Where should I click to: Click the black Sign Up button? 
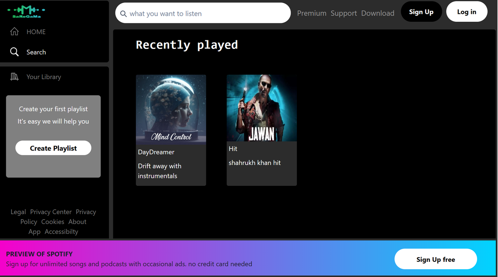click(x=421, y=12)
